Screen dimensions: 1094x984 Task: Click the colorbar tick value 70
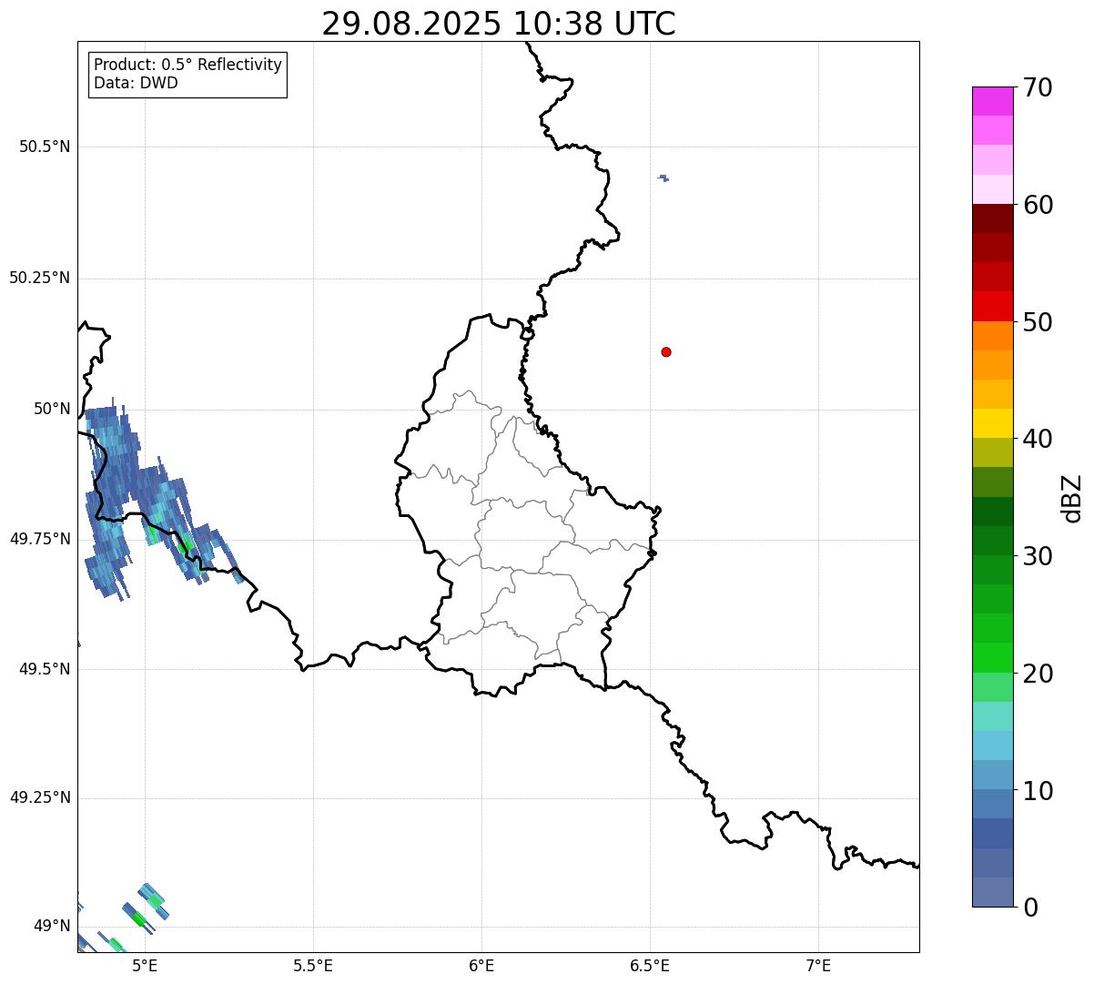(x=1038, y=87)
